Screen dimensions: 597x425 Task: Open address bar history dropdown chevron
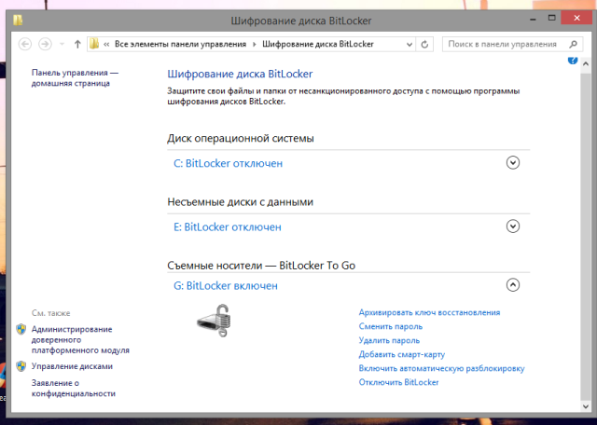click(x=410, y=45)
